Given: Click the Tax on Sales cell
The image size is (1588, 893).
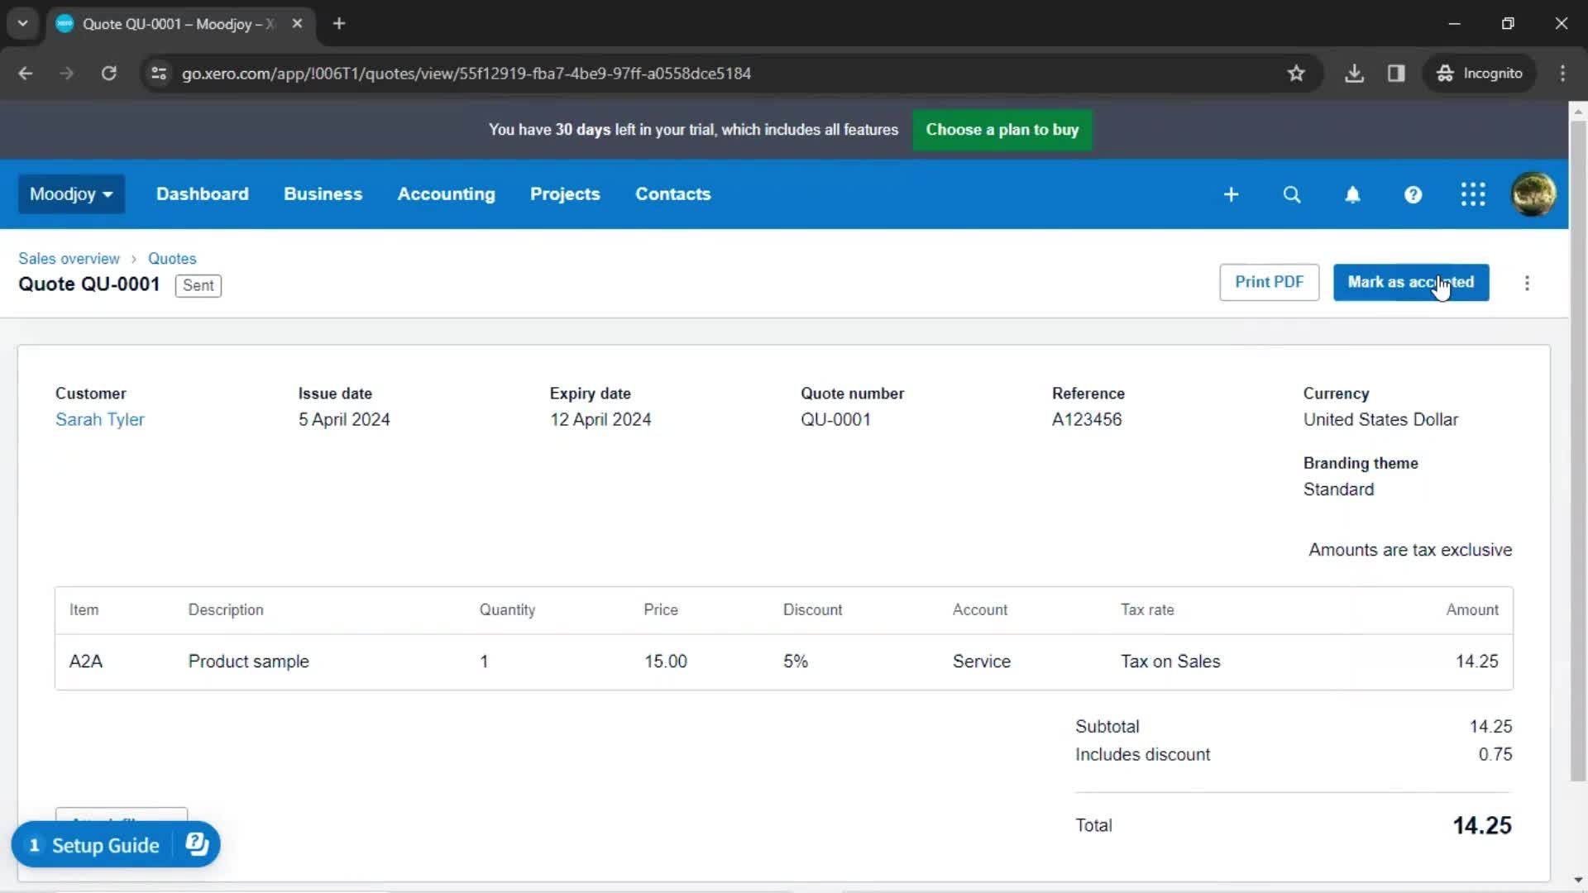Looking at the screenshot, I should pyautogui.click(x=1170, y=661).
